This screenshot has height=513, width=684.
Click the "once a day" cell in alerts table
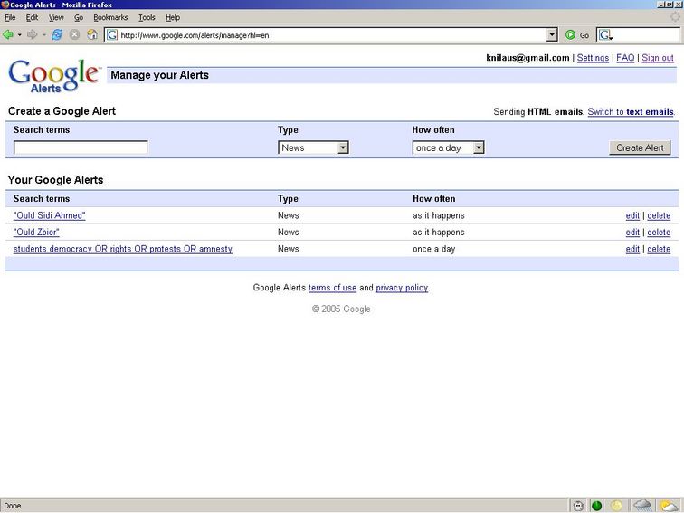433,249
